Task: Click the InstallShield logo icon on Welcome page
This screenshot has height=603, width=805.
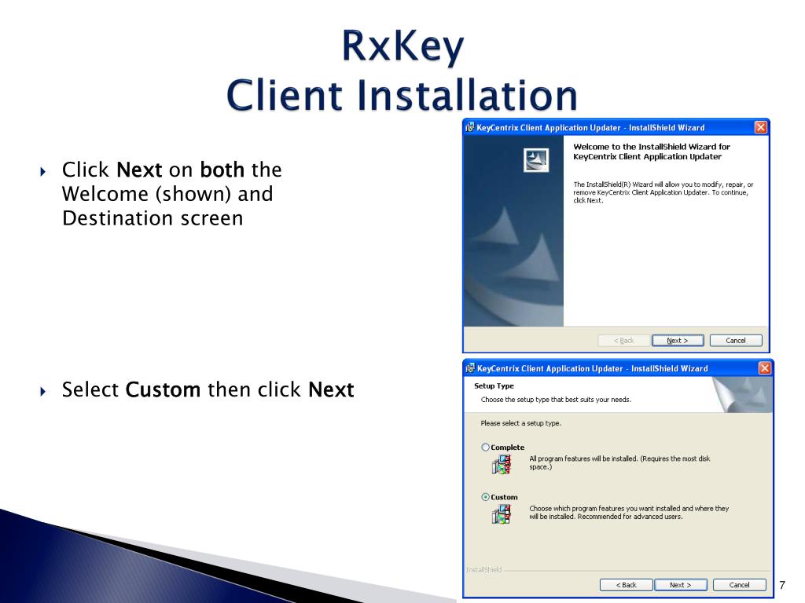Action: [x=536, y=160]
